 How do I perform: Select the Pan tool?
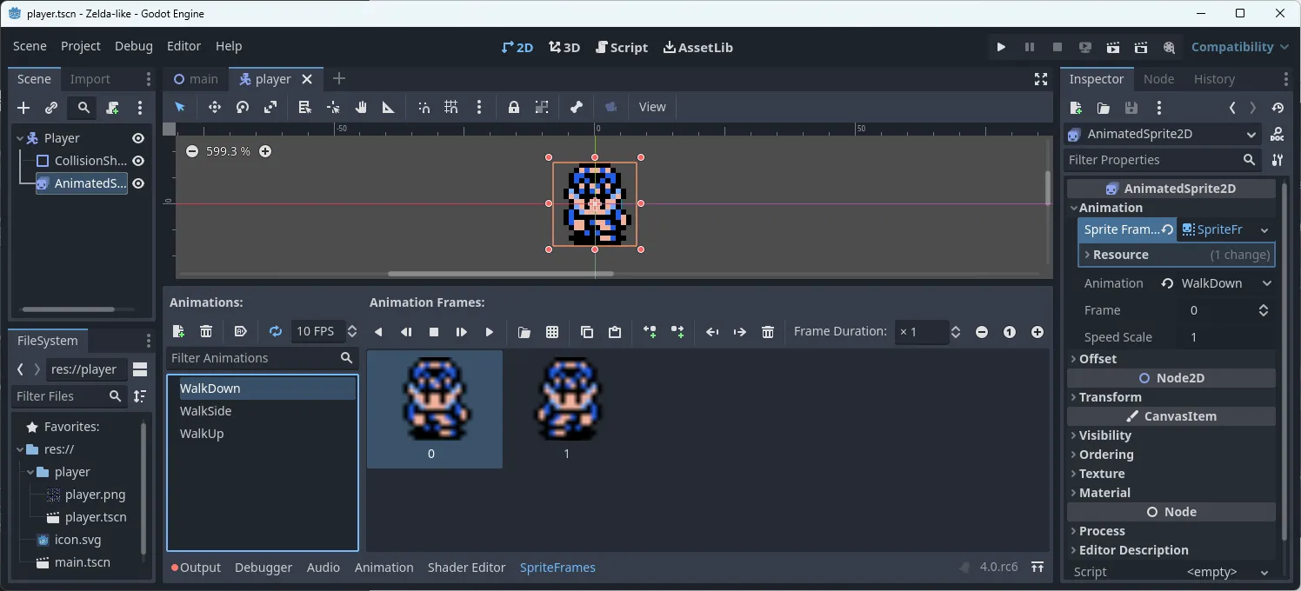coord(361,107)
